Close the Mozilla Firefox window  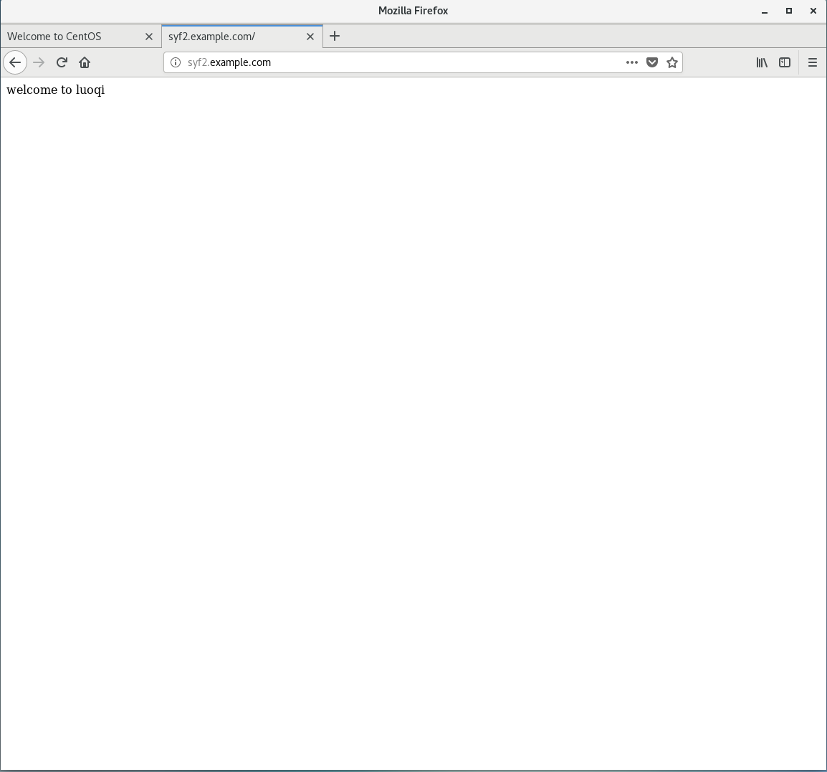click(x=813, y=11)
